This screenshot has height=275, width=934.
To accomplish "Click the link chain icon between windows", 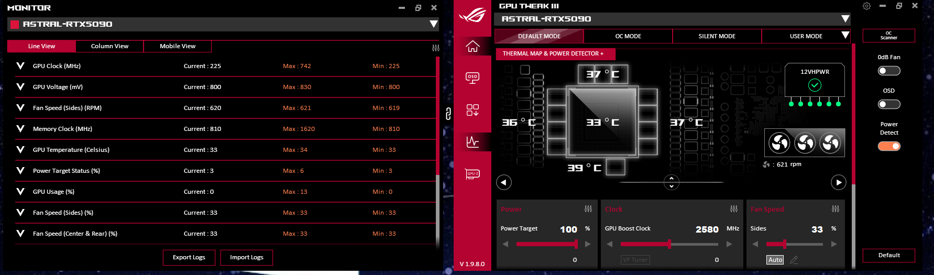I will (x=448, y=113).
